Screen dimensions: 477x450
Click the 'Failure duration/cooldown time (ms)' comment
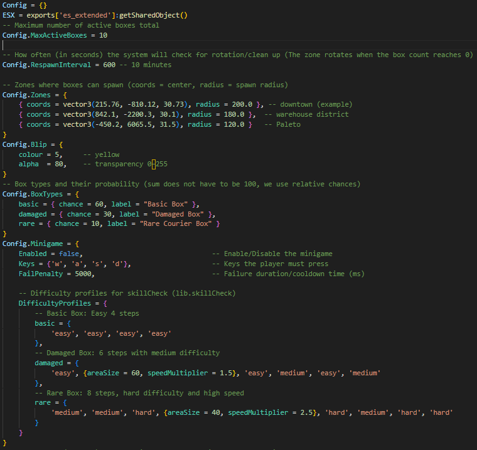[x=288, y=274]
